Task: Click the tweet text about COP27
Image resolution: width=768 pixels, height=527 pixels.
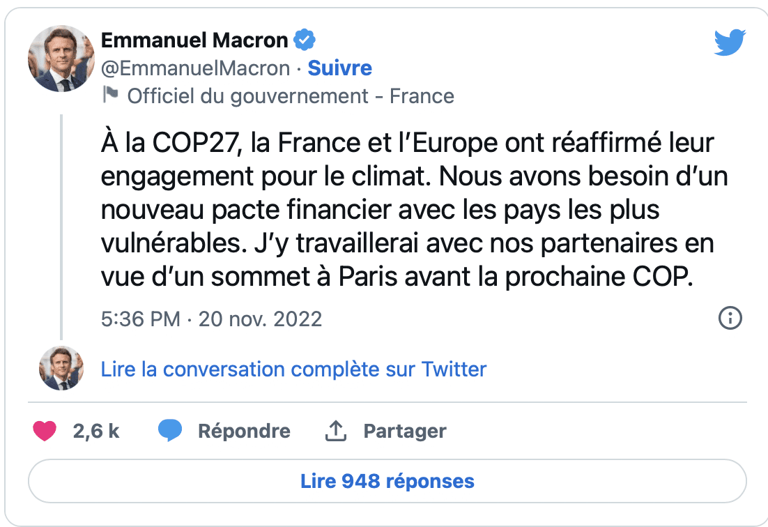Action: pyautogui.click(x=415, y=210)
